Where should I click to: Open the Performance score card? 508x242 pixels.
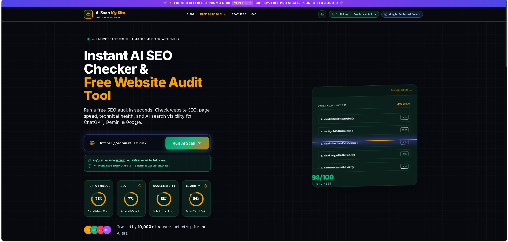(x=99, y=198)
